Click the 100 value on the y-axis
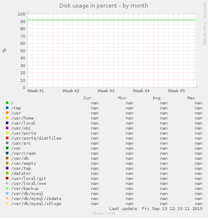The height and width of the screenshot is (218, 208). coord(21,14)
